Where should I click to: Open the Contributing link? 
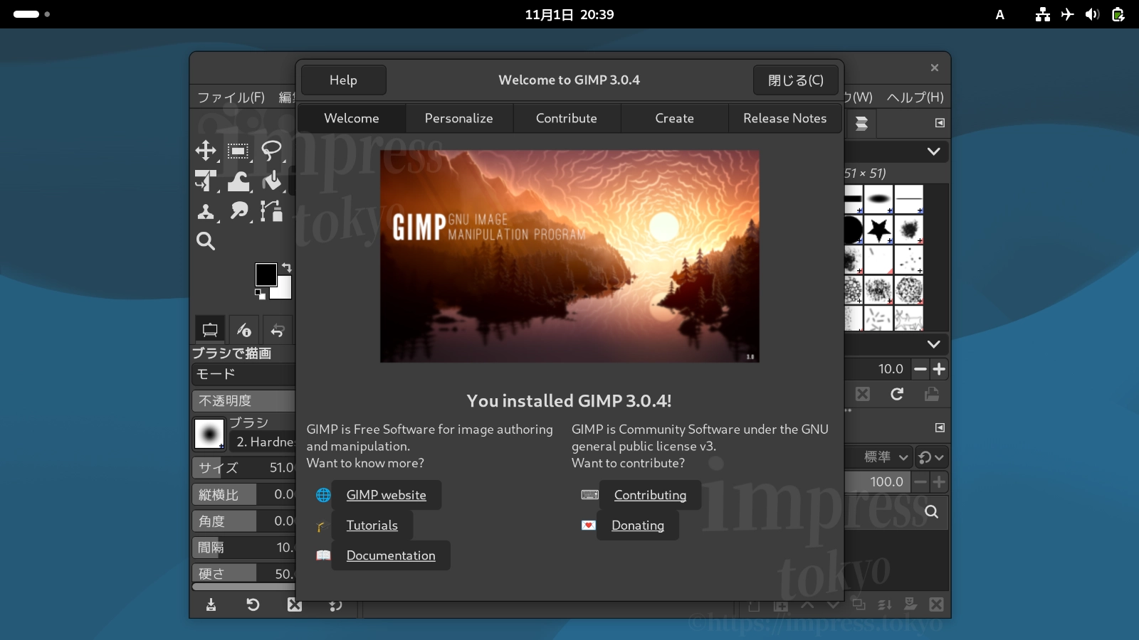click(650, 495)
